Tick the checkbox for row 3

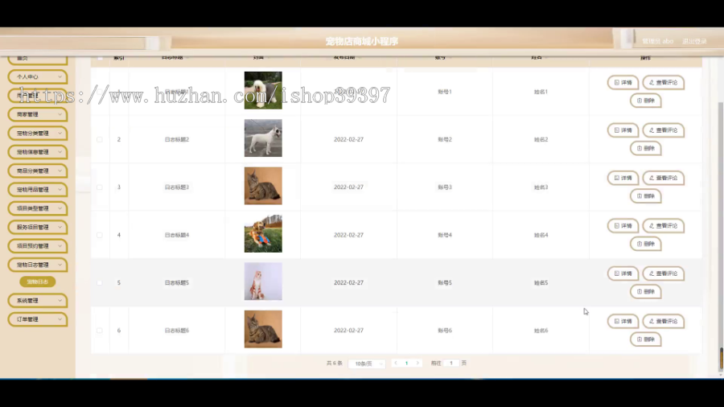click(100, 187)
